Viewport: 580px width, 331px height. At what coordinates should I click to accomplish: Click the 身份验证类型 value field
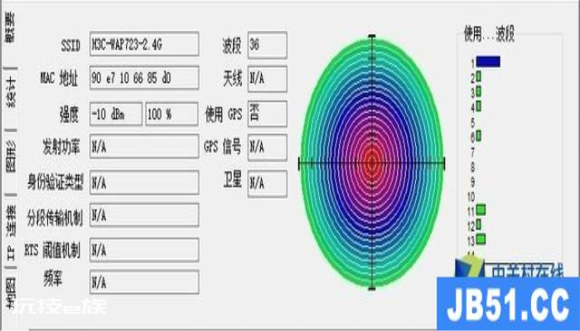tap(144, 183)
